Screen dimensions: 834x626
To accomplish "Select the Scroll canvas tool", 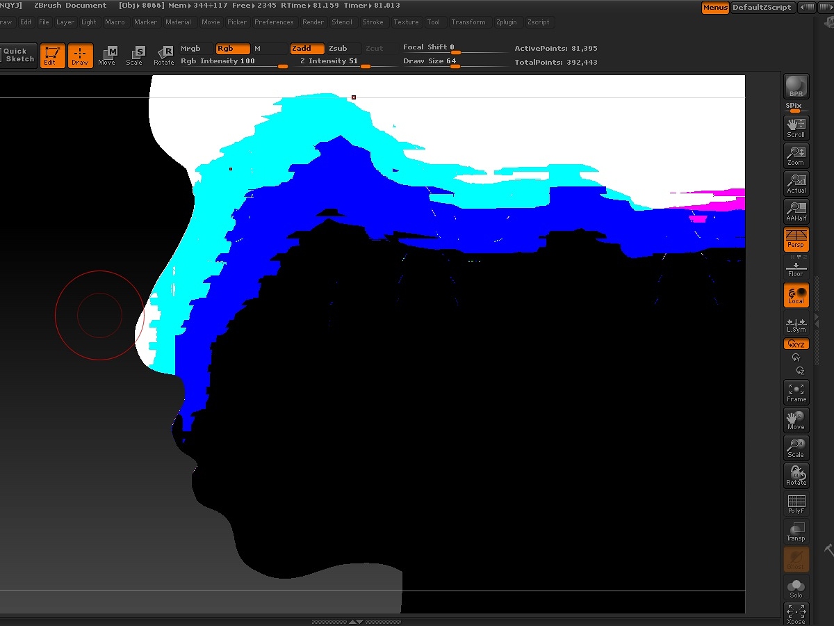I will [796, 127].
